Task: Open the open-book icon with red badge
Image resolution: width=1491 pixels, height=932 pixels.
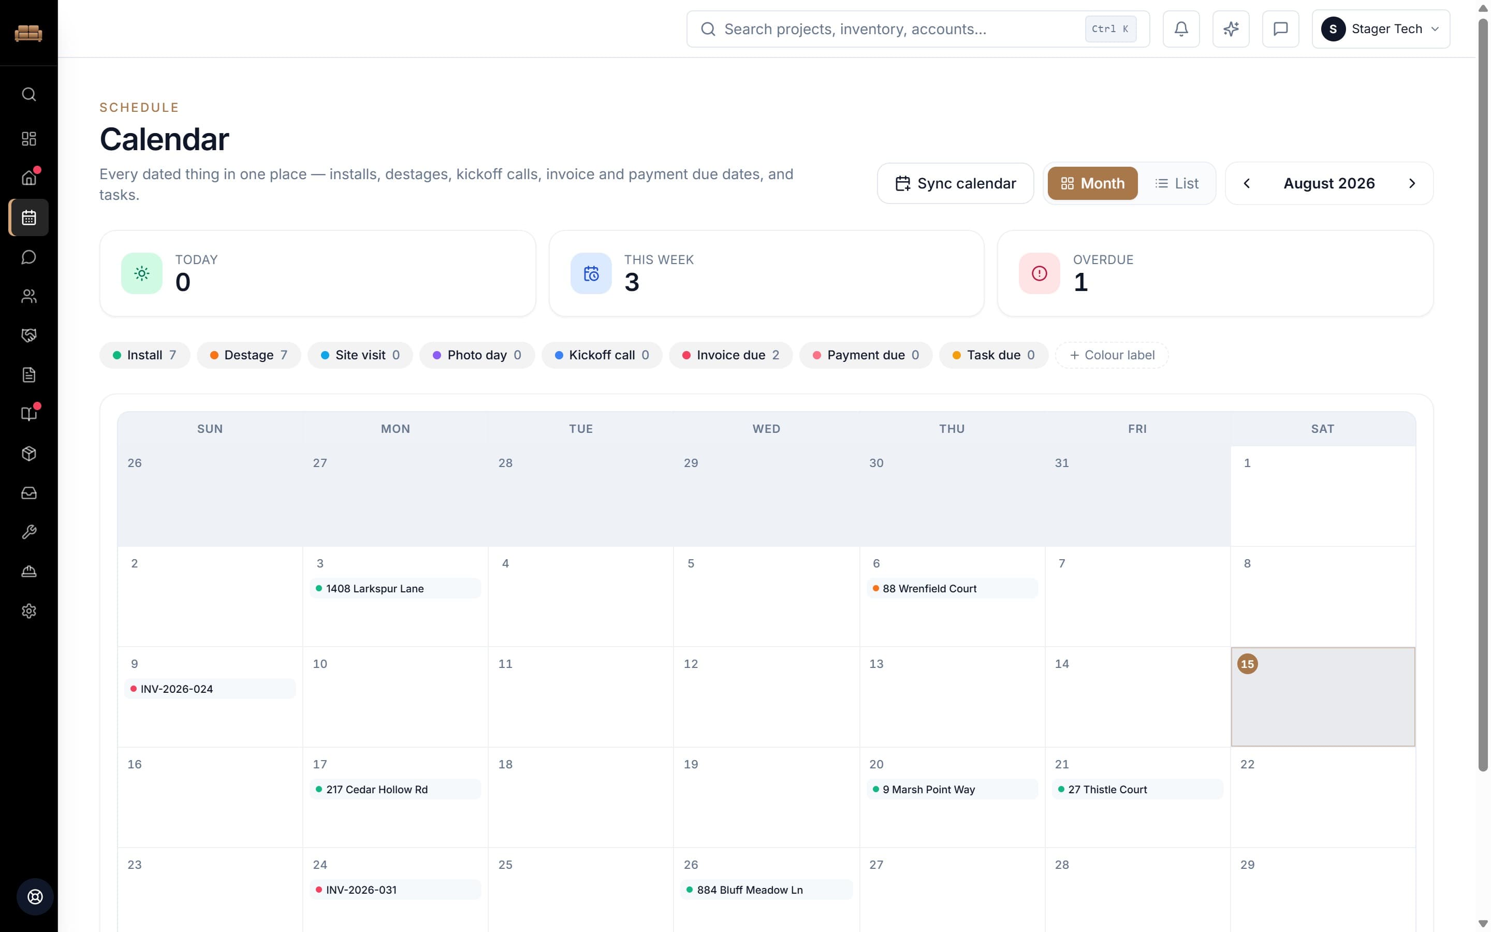Action: coord(29,414)
